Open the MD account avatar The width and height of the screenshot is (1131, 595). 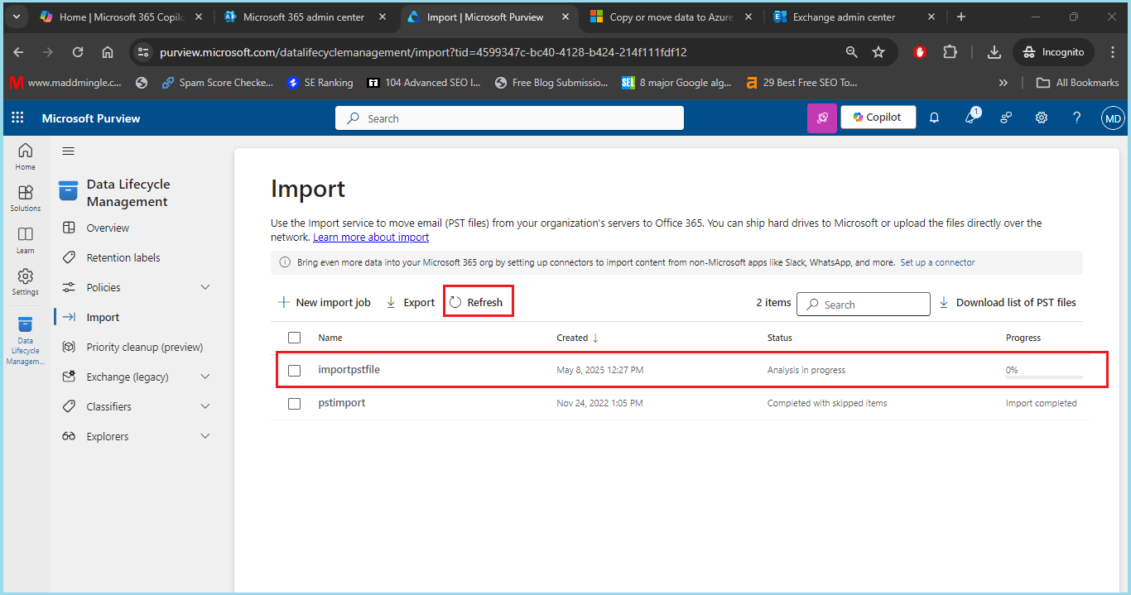[x=1113, y=118]
